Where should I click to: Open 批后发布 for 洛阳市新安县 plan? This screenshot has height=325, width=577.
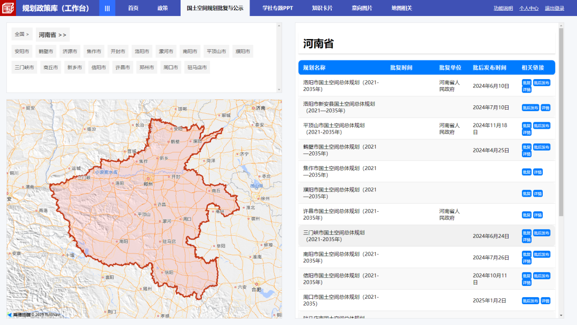point(531,108)
